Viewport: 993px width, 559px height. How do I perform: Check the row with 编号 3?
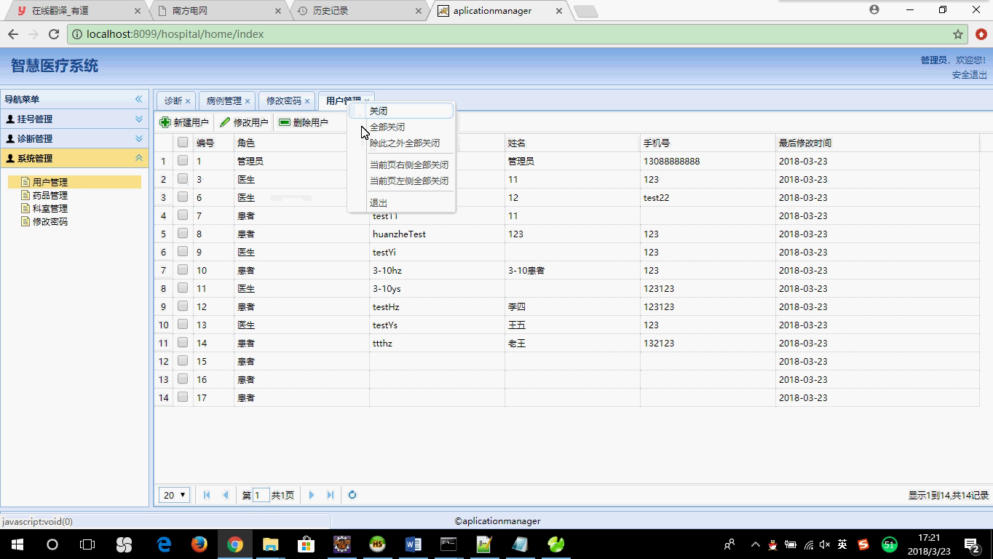pyautogui.click(x=183, y=179)
